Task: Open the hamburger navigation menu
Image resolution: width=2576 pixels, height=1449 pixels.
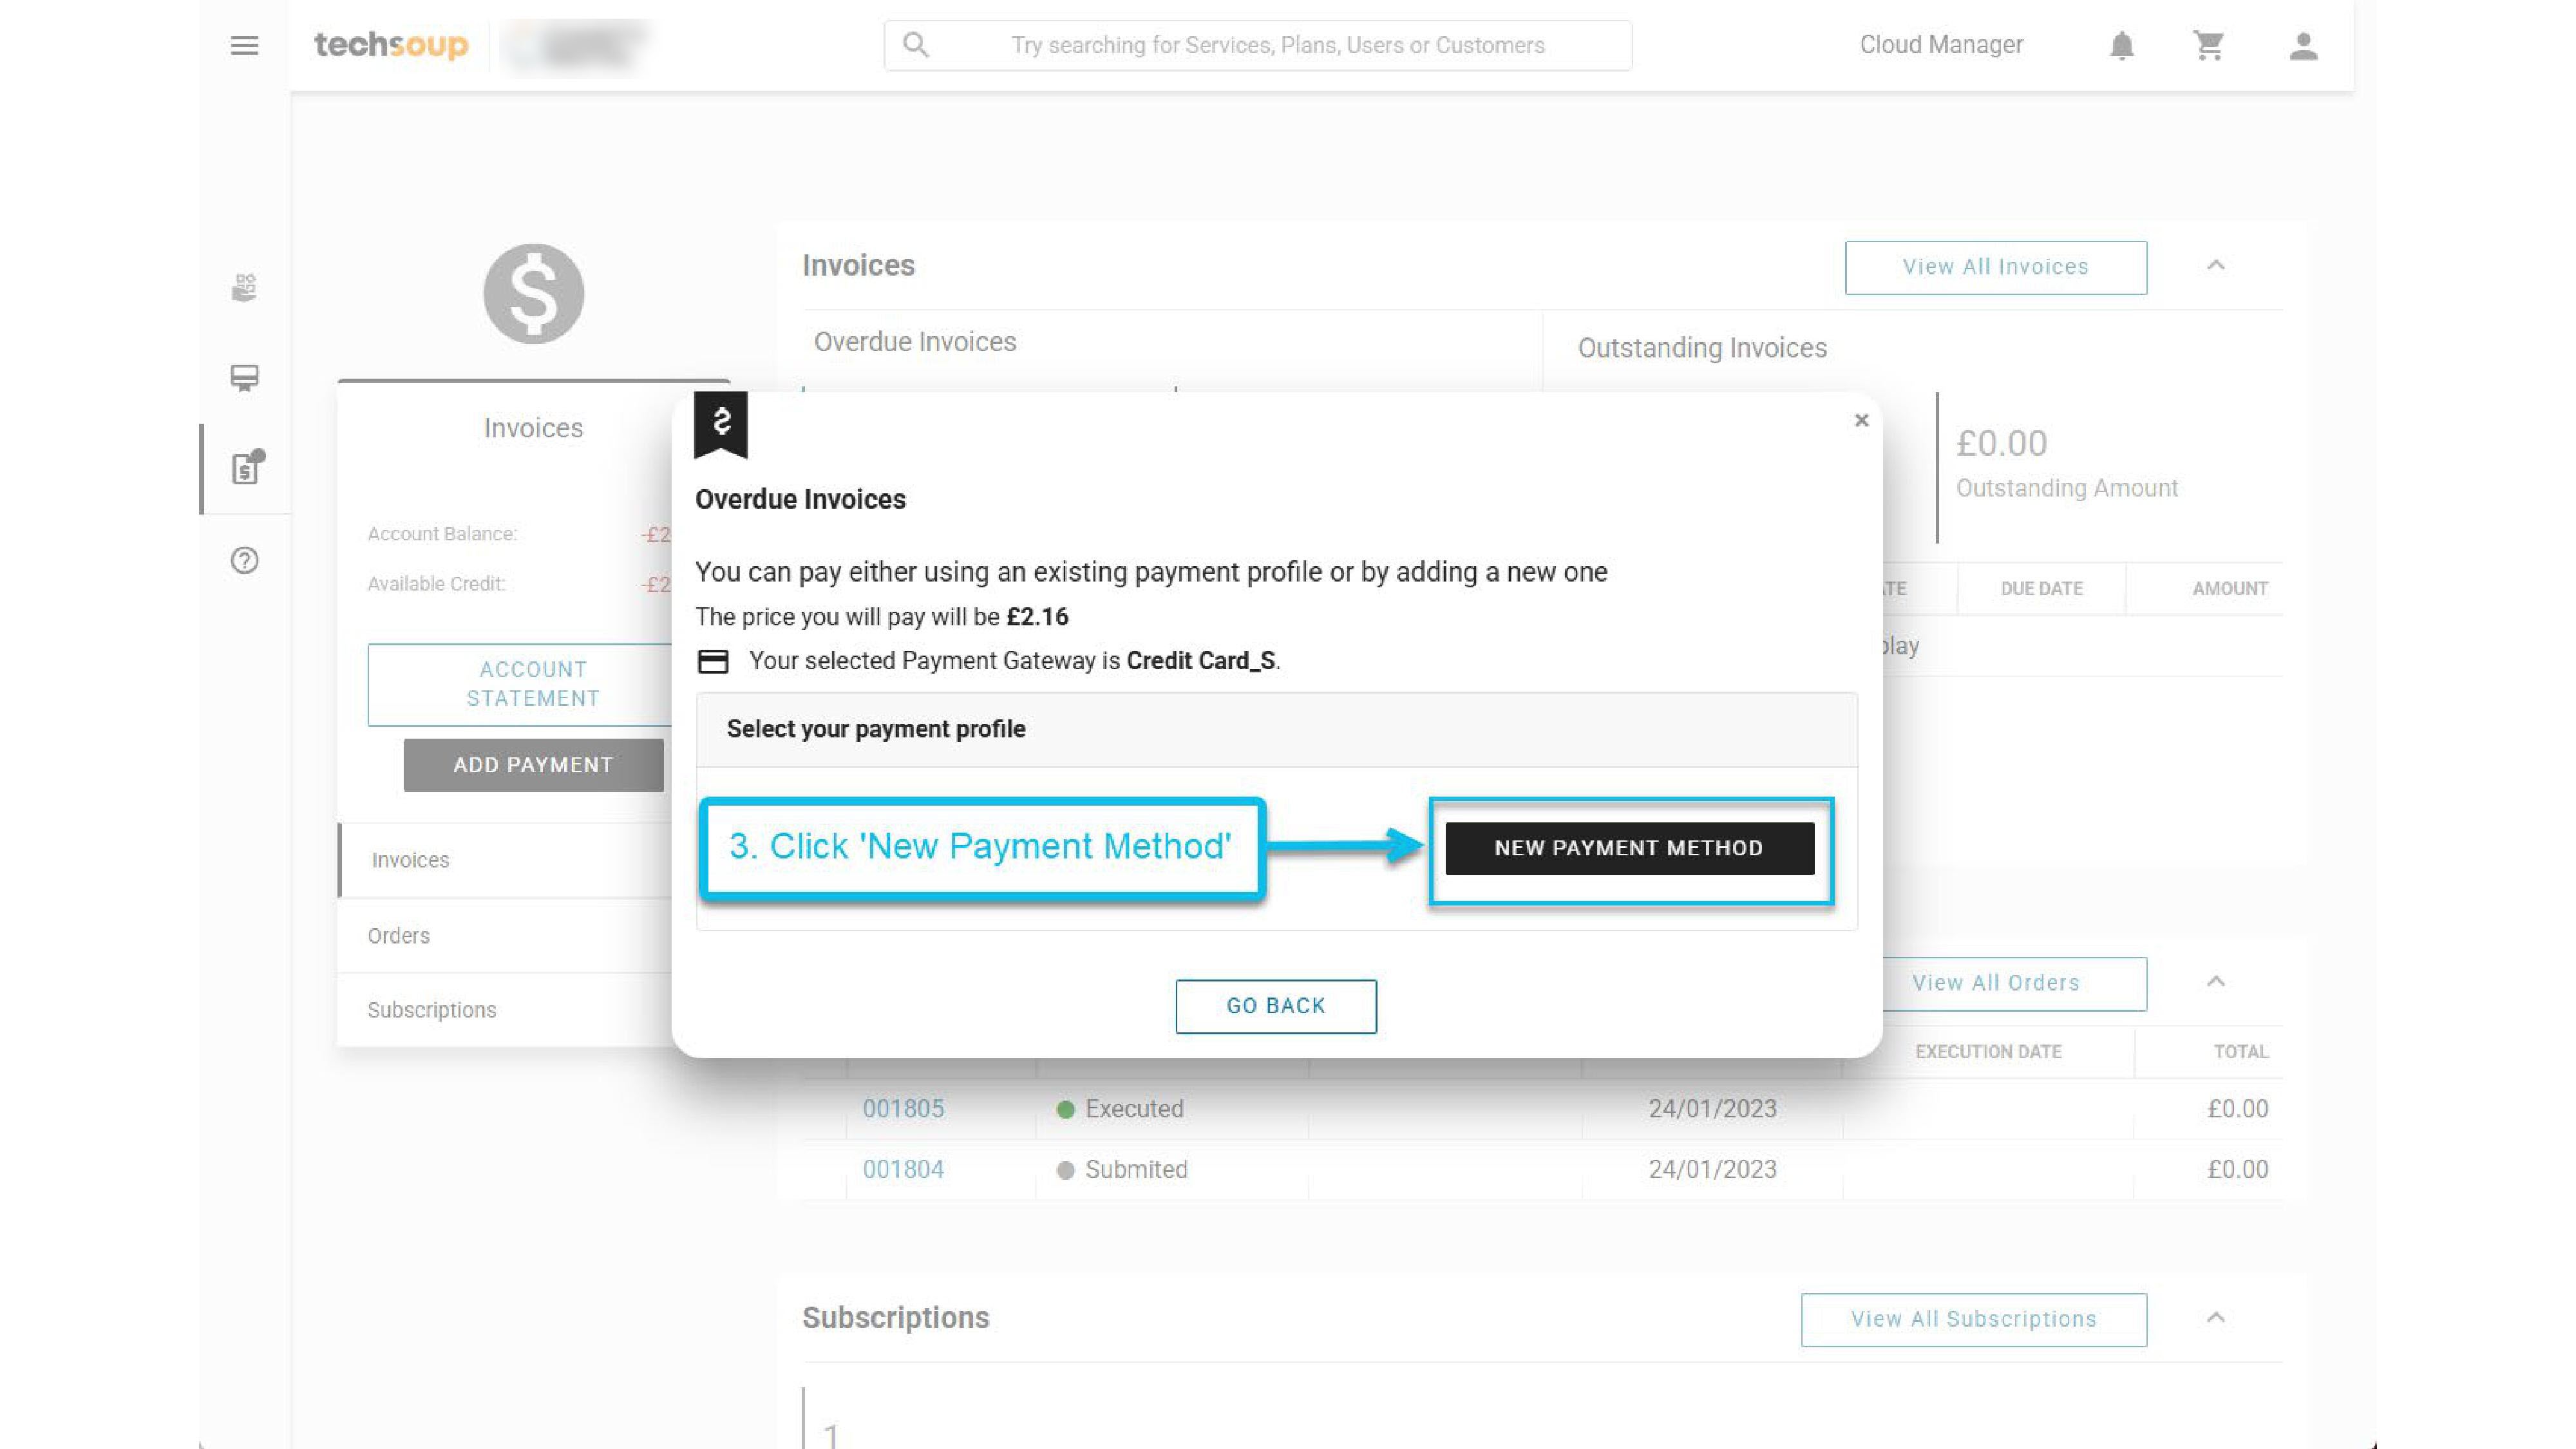Action: 244,45
